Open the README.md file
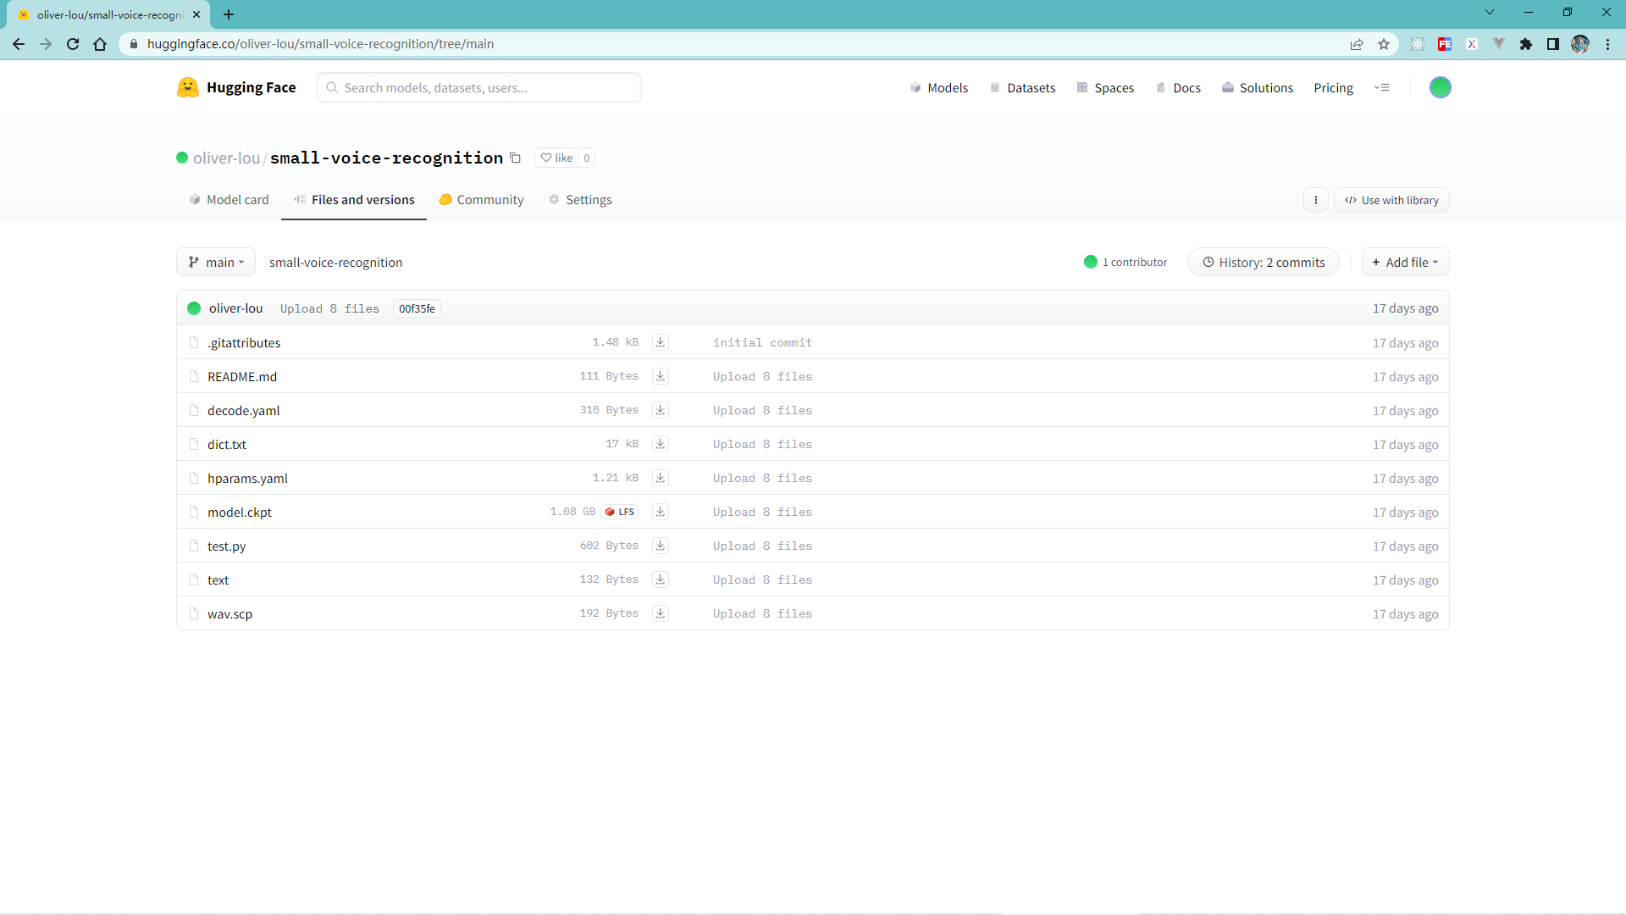The height and width of the screenshot is (915, 1626). pyautogui.click(x=242, y=376)
